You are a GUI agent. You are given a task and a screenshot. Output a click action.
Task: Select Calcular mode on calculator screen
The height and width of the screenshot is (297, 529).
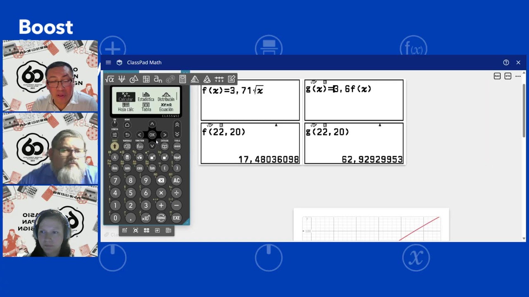click(x=126, y=97)
